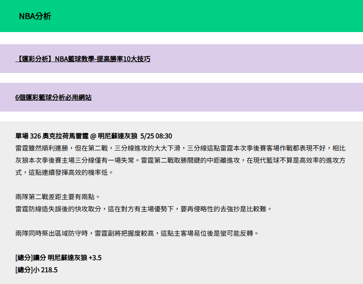Click the line 式，這點連續發揮高效的機率低
The image size is (363, 284).
[64, 172]
